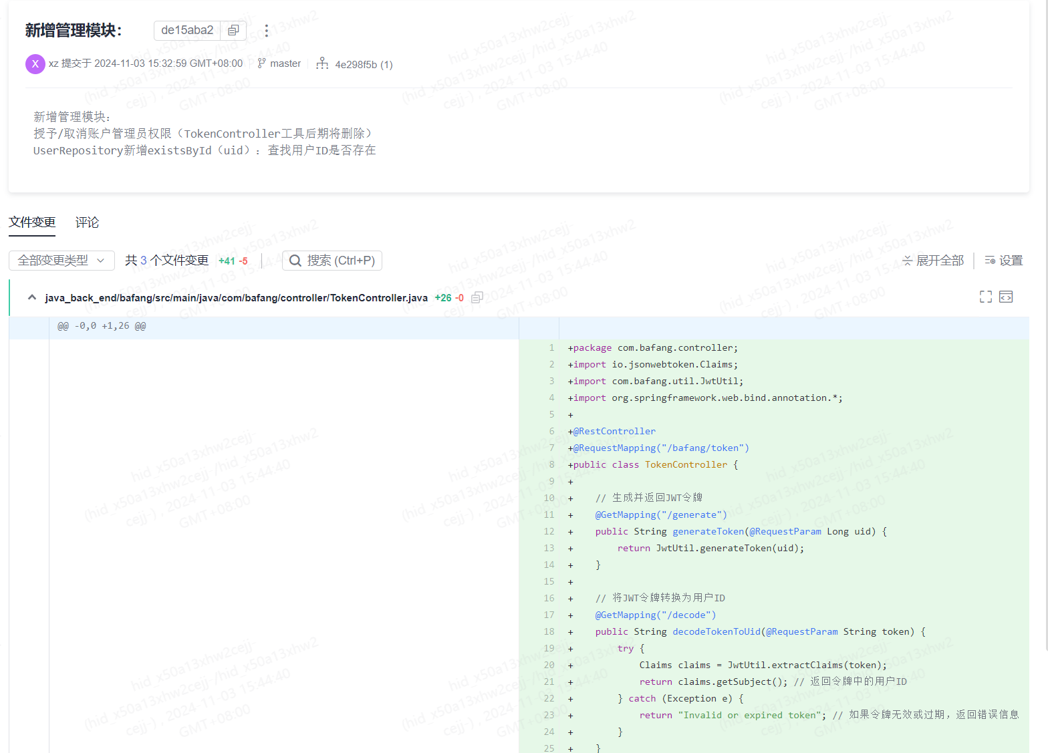Viewport: 1048px width, 753px height.
Task: Click the parent commit tree icon
Action: point(322,63)
